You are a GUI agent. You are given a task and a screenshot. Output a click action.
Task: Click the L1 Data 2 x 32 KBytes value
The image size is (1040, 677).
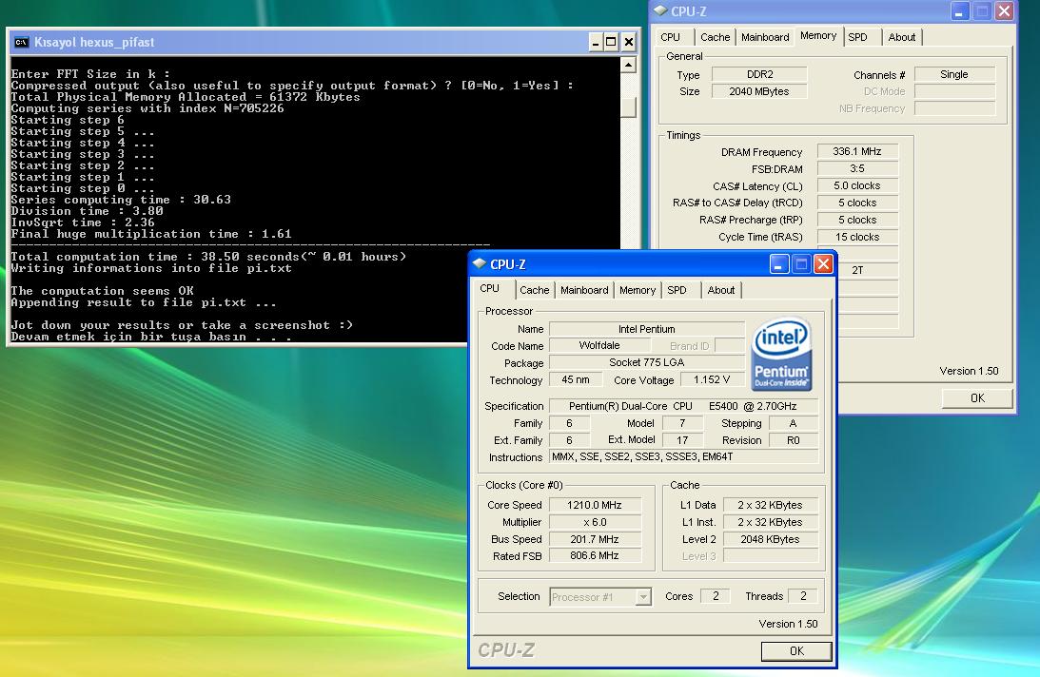click(770, 505)
